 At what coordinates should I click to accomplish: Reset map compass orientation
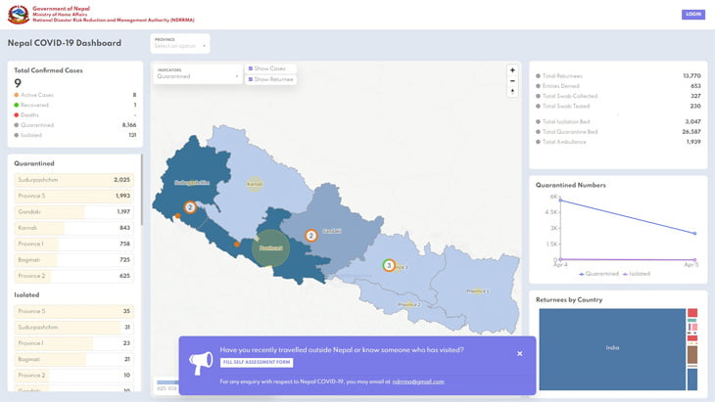(511, 92)
